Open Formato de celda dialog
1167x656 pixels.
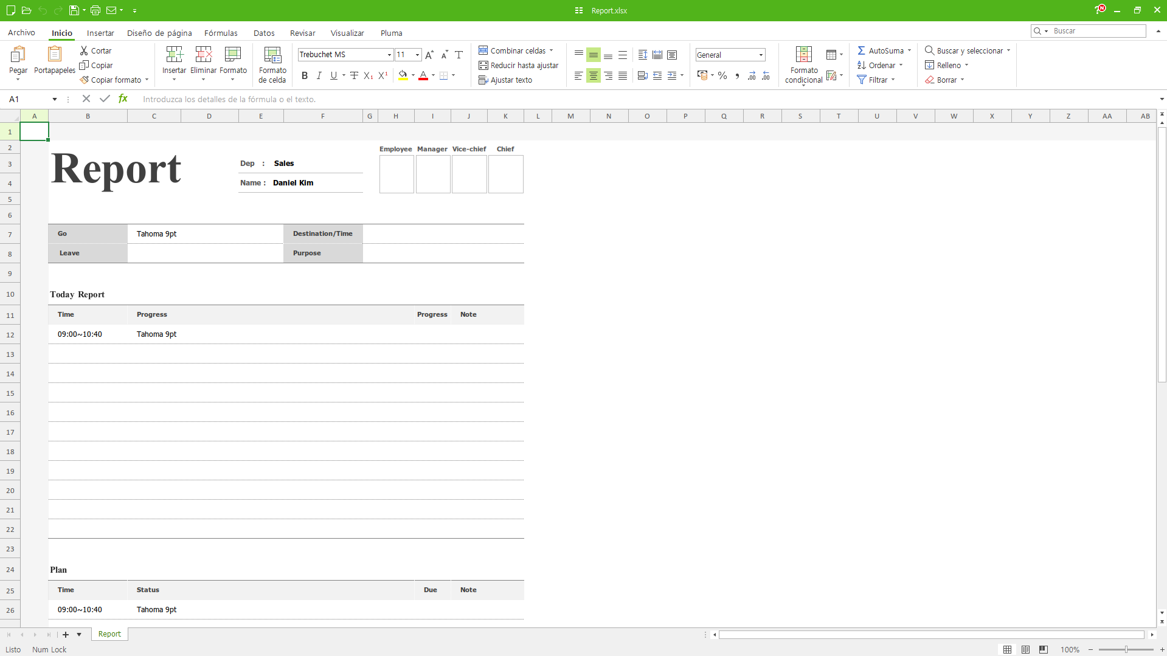(272, 64)
